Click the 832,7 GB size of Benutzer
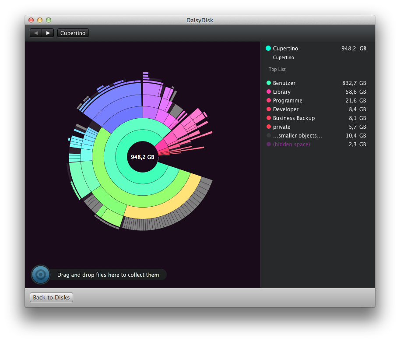 pos(354,83)
